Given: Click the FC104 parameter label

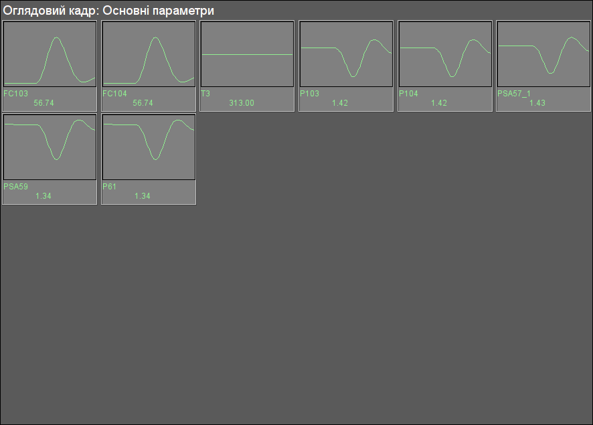Looking at the screenshot, I should (114, 94).
